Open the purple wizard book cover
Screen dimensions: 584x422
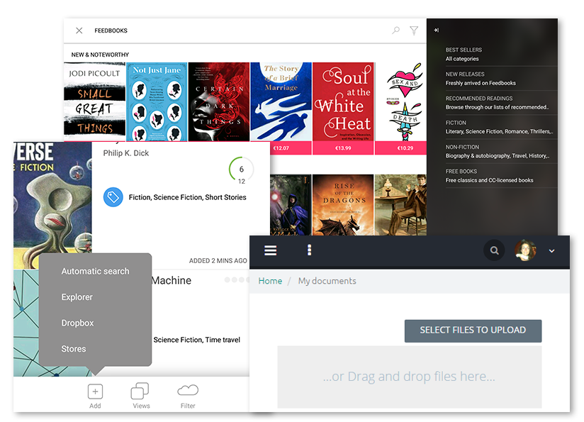tap(291, 205)
